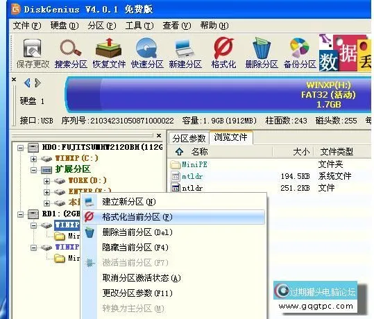Choose Hide Current Partition (隐藏当前分区) menu entry

click(174, 248)
